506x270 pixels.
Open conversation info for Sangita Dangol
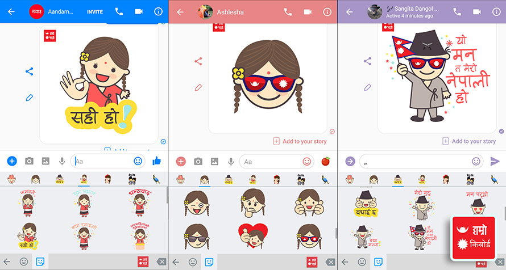tap(496, 11)
